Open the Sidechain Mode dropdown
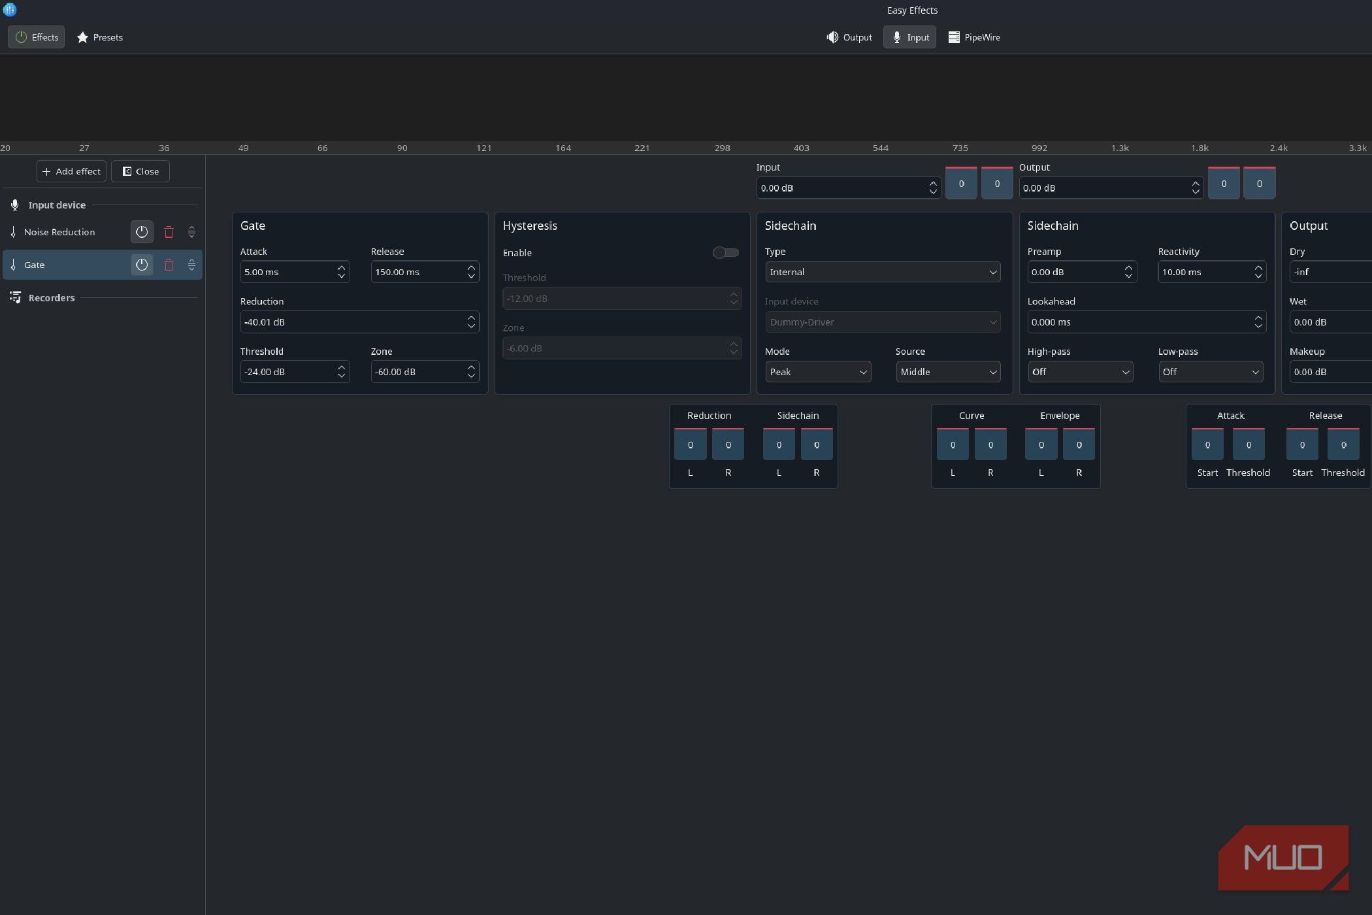1372x915 pixels. pyautogui.click(x=818, y=372)
